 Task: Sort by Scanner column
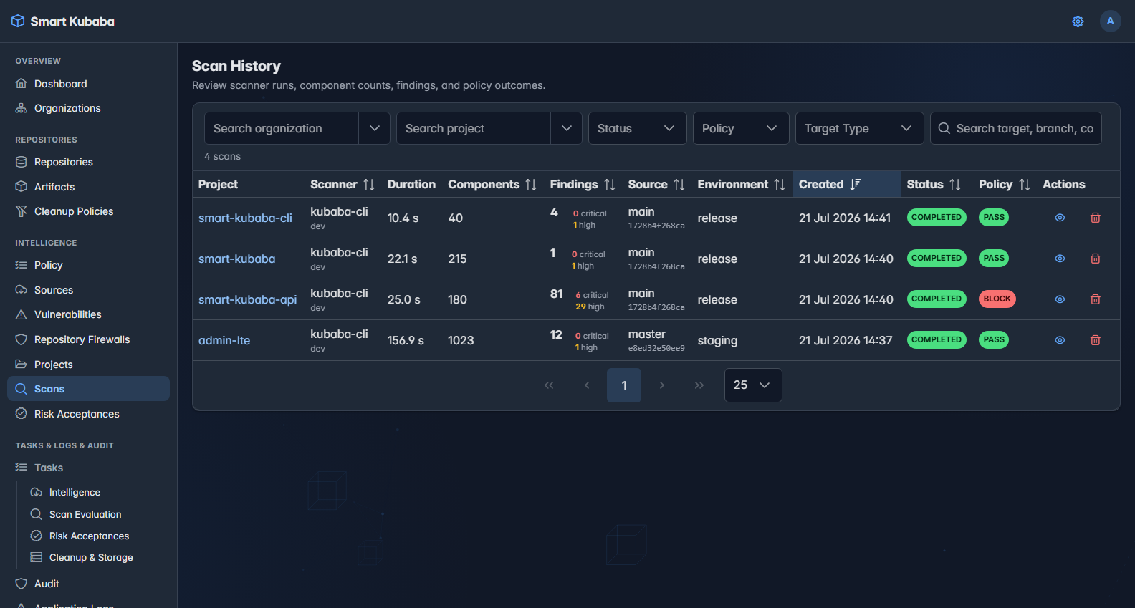coord(369,185)
